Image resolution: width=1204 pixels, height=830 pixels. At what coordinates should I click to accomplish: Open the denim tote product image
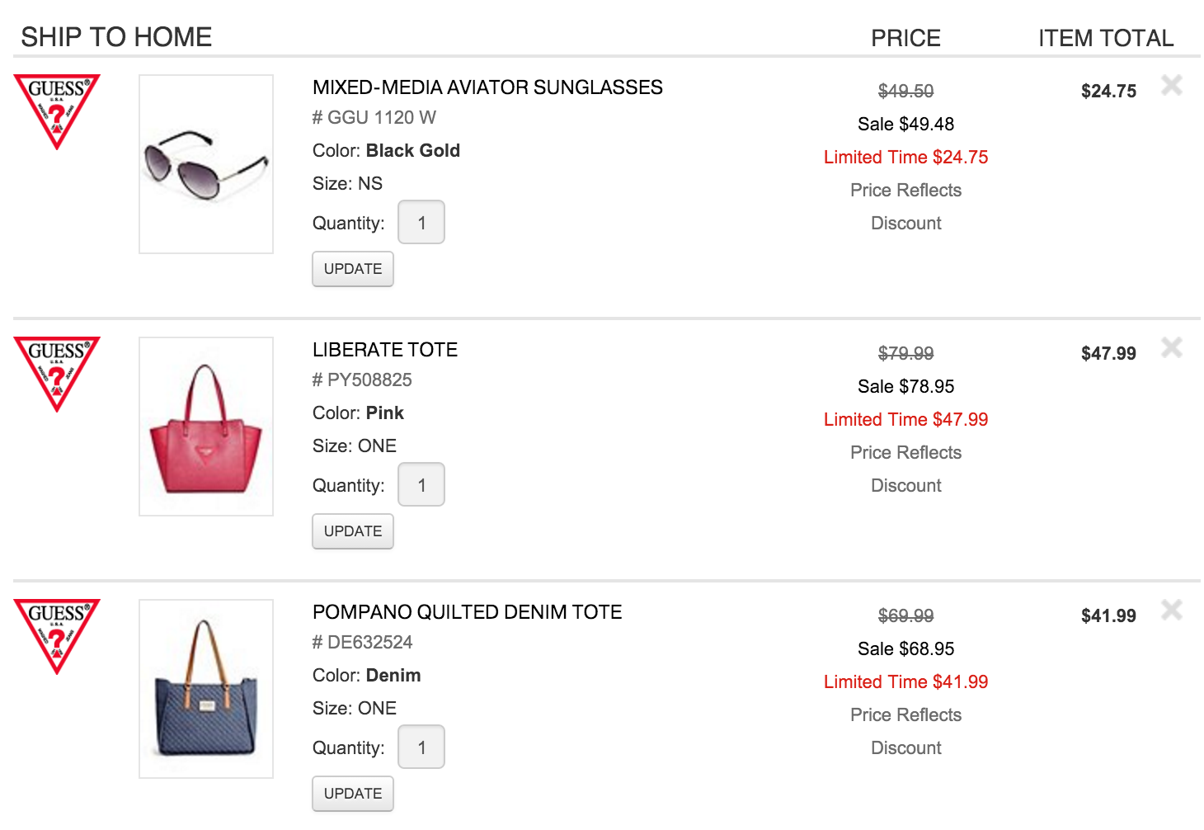pyautogui.click(x=206, y=689)
